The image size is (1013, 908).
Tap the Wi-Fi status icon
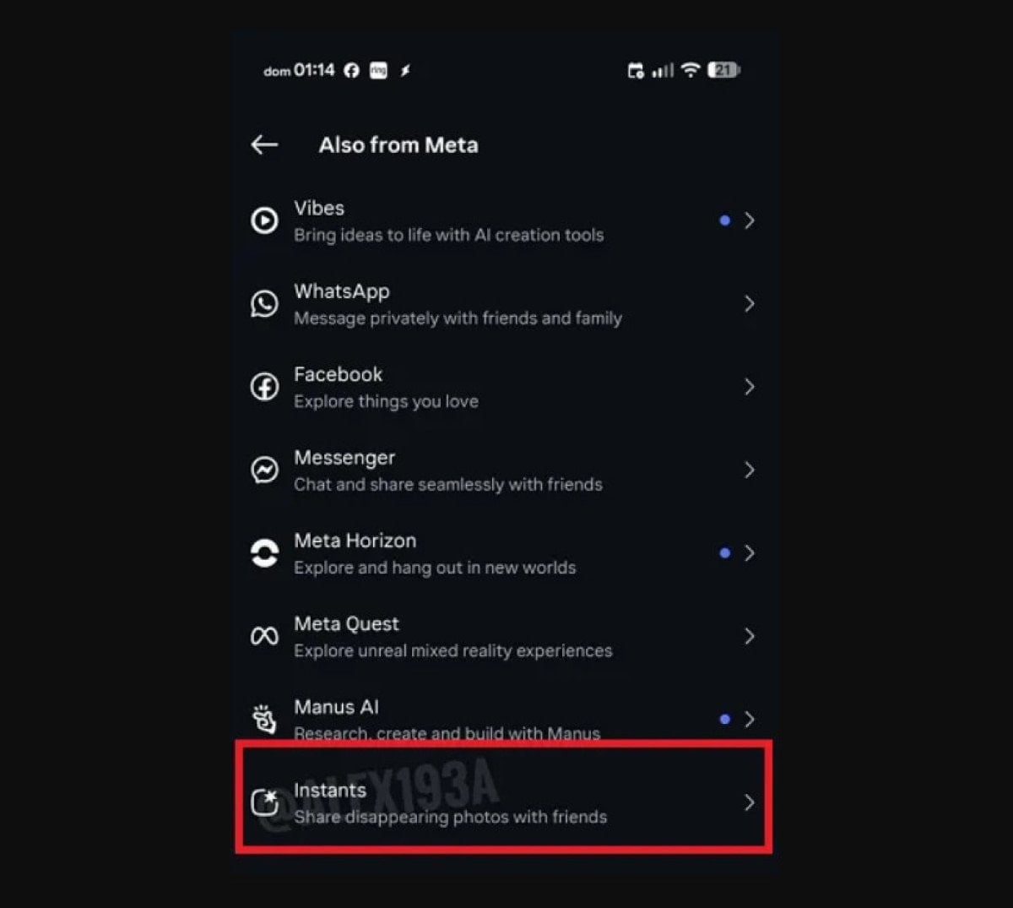[x=691, y=70]
